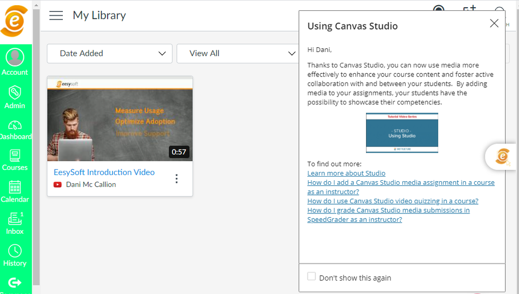This screenshot has width=519, height=294.
Task: Click the YouTube icon beside Dani Mc Callion
Action: pyautogui.click(x=58, y=185)
